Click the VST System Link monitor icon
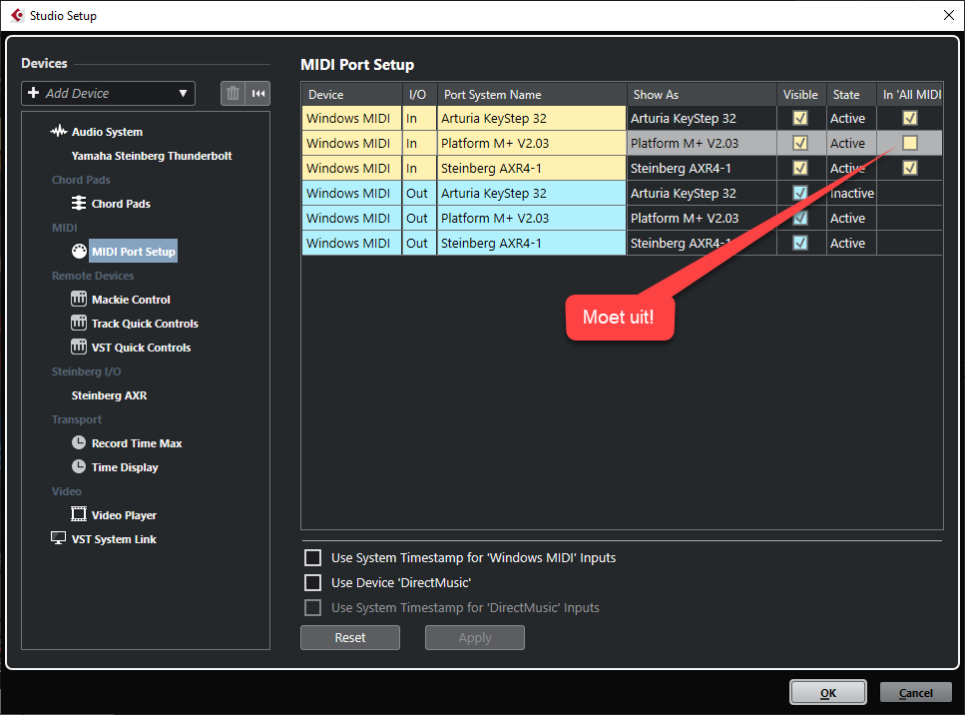The width and height of the screenshot is (965, 715). pyautogui.click(x=59, y=538)
